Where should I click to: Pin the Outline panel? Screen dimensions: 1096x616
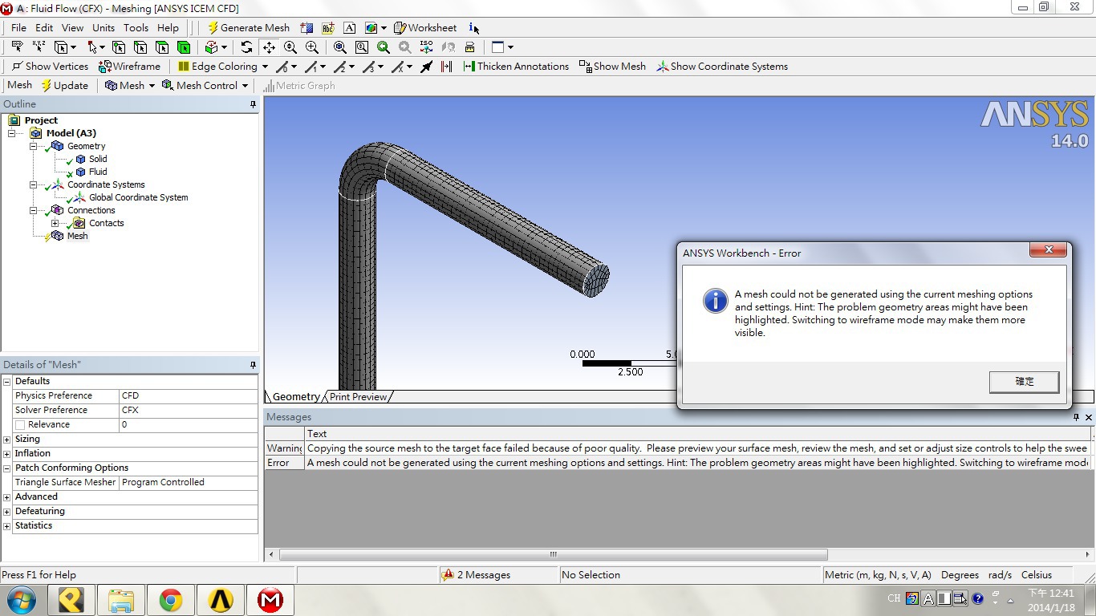point(253,104)
